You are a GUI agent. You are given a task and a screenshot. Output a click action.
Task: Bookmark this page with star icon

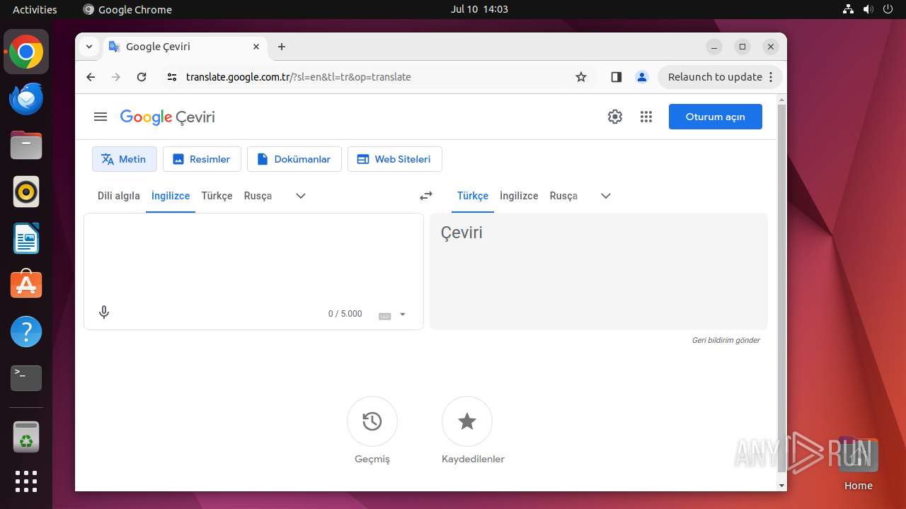click(581, 77)
